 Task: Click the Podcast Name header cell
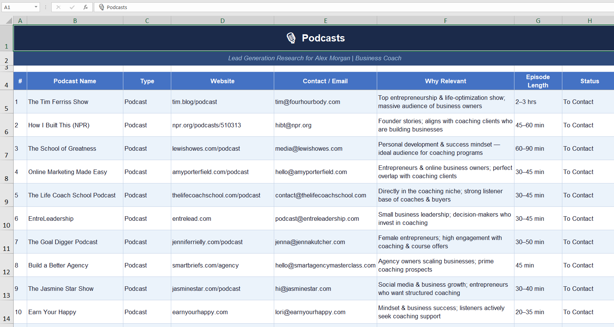click(x=75, y=81)
